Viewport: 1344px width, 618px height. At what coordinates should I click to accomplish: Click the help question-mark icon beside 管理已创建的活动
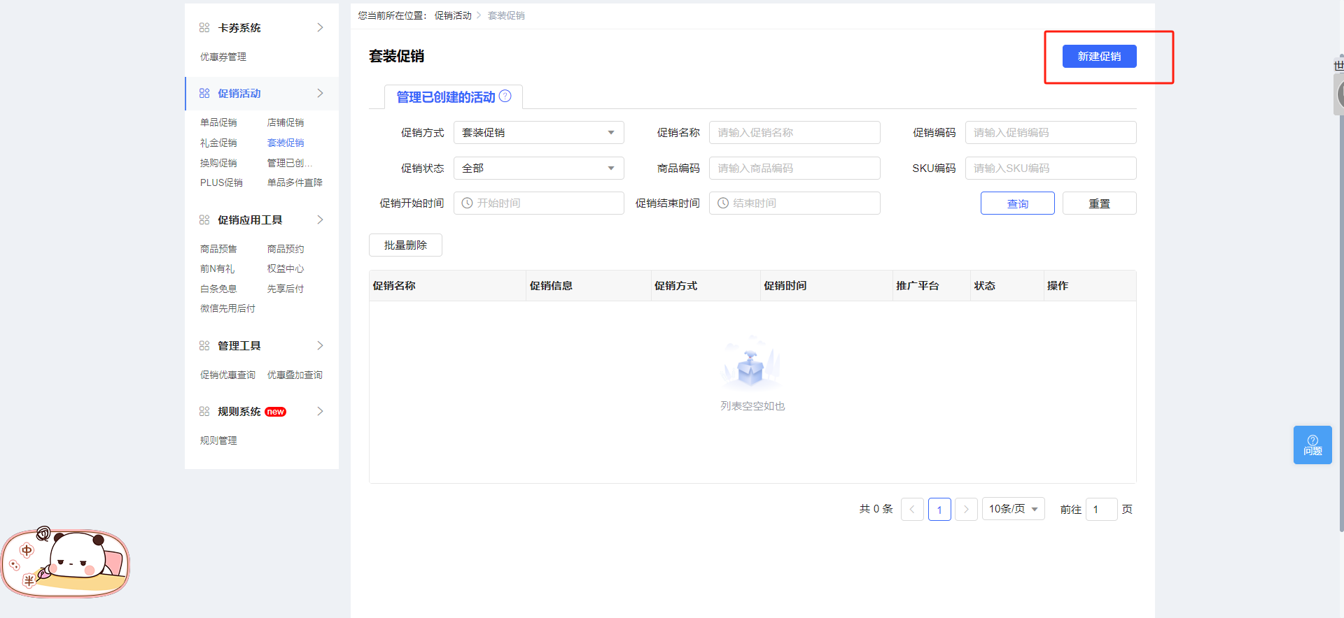click(505, 96)
